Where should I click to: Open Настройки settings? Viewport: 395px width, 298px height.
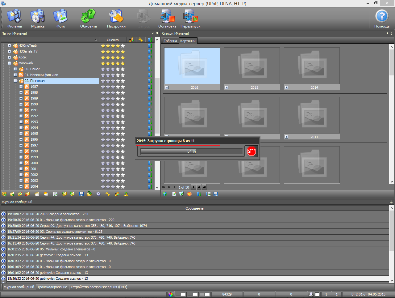pyautogui.click(x=116, y=19)
